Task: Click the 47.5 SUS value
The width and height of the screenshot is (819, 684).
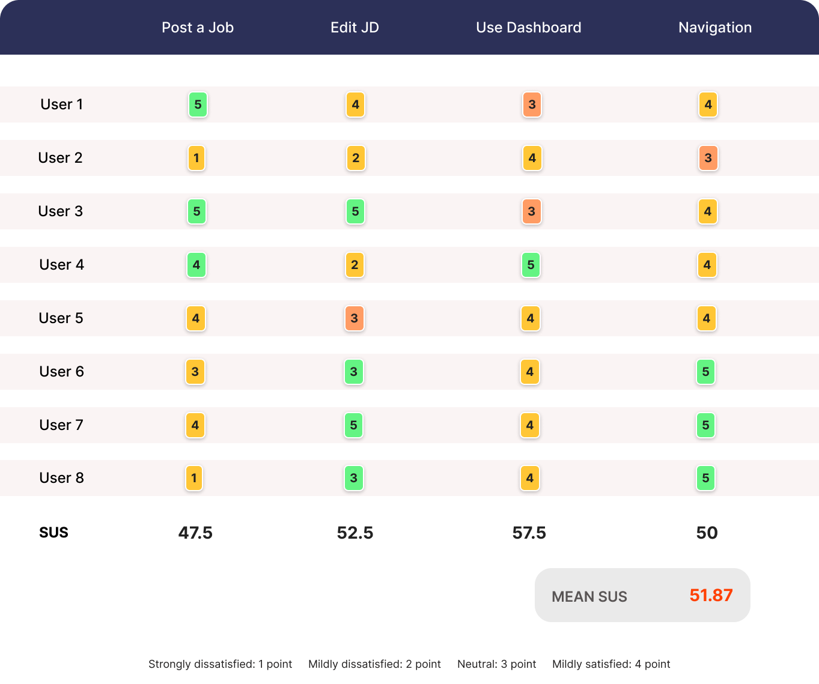Action: [x=195, y=533]
